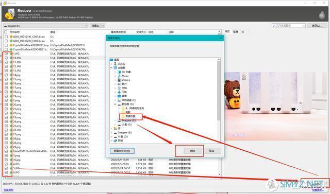The height and width of the screenshot is (194, 330).
Task: Click the Videos folder icon
Action: point(119,80)
